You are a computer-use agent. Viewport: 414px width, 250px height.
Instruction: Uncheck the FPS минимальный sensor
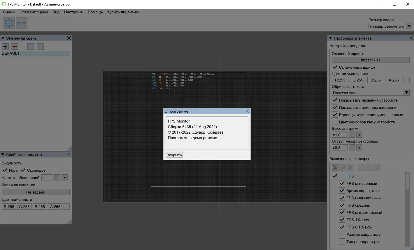pos(342,198)
